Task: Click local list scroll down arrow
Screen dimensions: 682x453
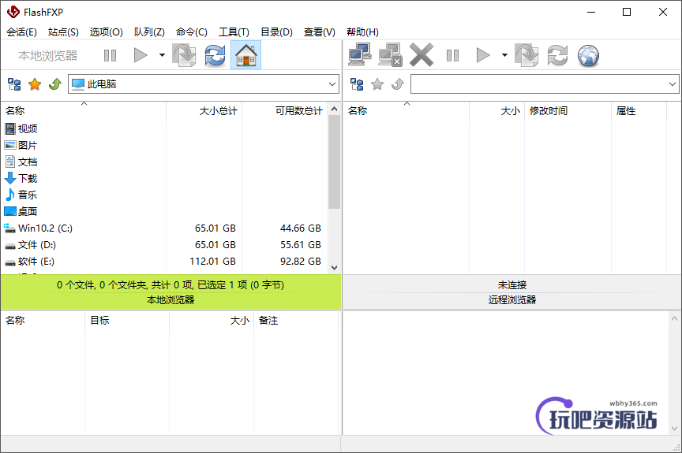Action: (334, 268)
